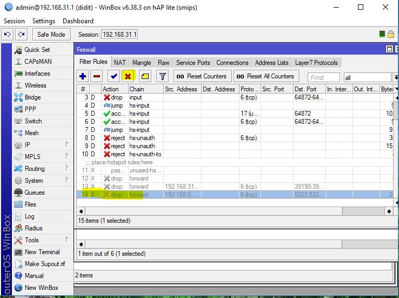Click the Session address field

[119, 35]
